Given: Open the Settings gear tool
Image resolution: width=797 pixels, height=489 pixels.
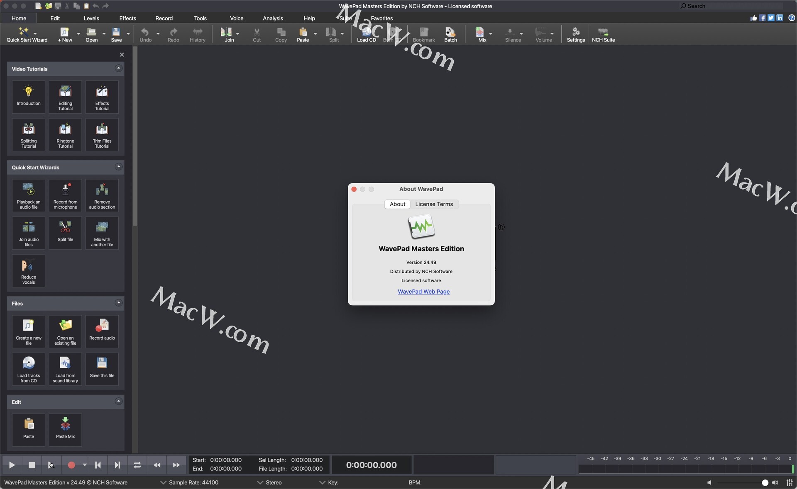Looking at the screenshot, I should point(576,34).
